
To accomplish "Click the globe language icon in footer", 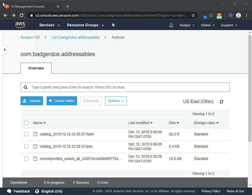I will point(37,191).
